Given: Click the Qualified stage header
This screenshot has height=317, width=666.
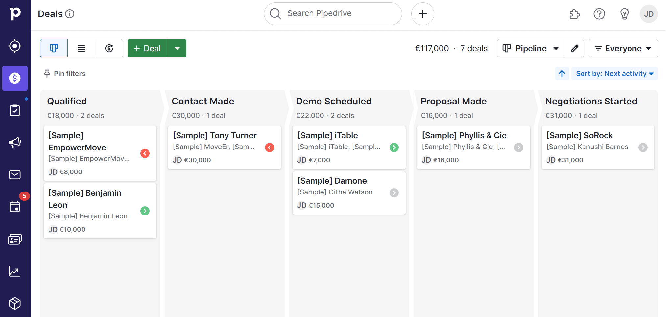Looking at the screenshot, I should pyautogui.click(x=67, y=101).
